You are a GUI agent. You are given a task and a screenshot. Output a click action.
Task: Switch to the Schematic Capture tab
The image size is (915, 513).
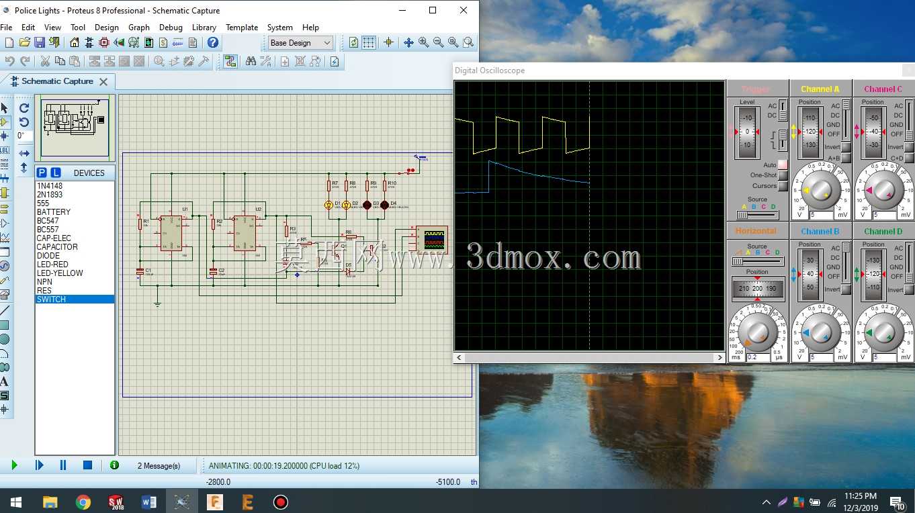pyautogui.click(x=57, y=81)
